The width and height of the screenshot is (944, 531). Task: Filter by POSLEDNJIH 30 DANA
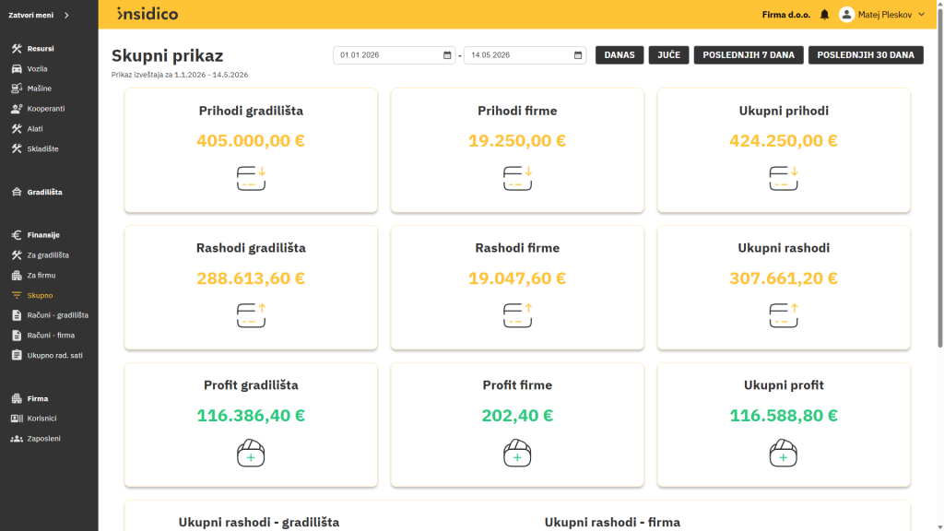pyautogui.click(x=866, y=54)
